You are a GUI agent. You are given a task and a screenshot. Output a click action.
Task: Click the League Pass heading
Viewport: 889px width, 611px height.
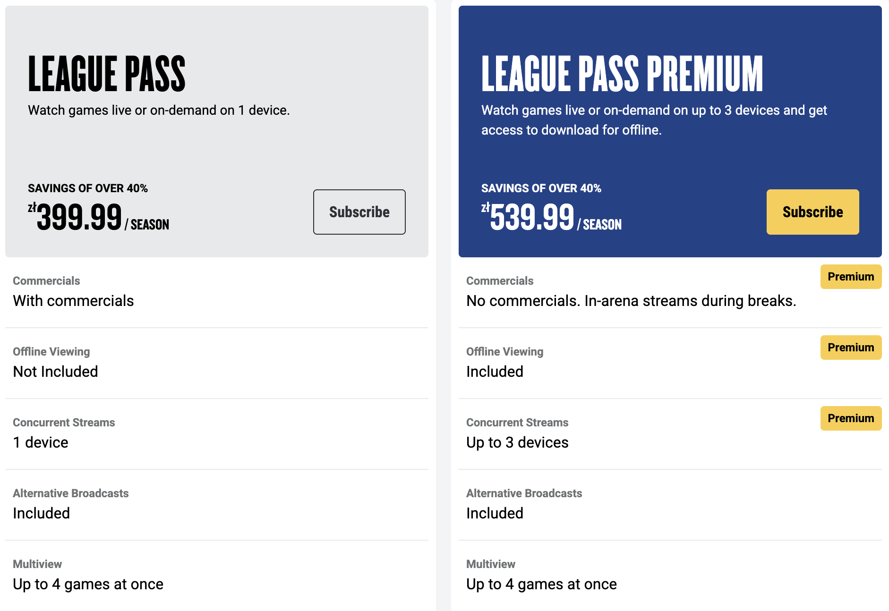[x=107, y=74]
